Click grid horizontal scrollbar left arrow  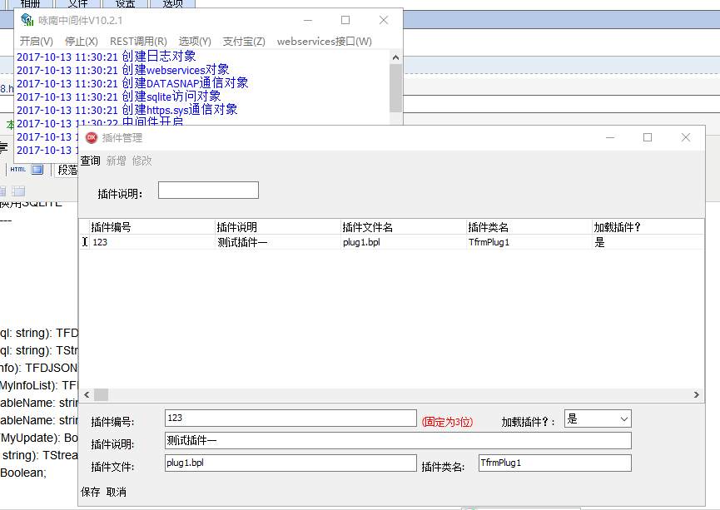click(x=87, y=395)
